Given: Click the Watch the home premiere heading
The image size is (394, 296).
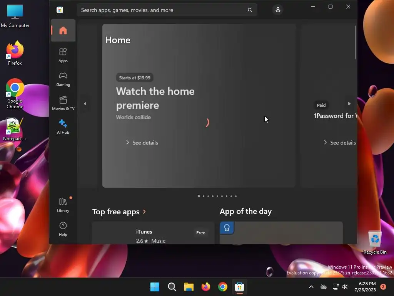Looking at the screenshot, I should point(155,98).
